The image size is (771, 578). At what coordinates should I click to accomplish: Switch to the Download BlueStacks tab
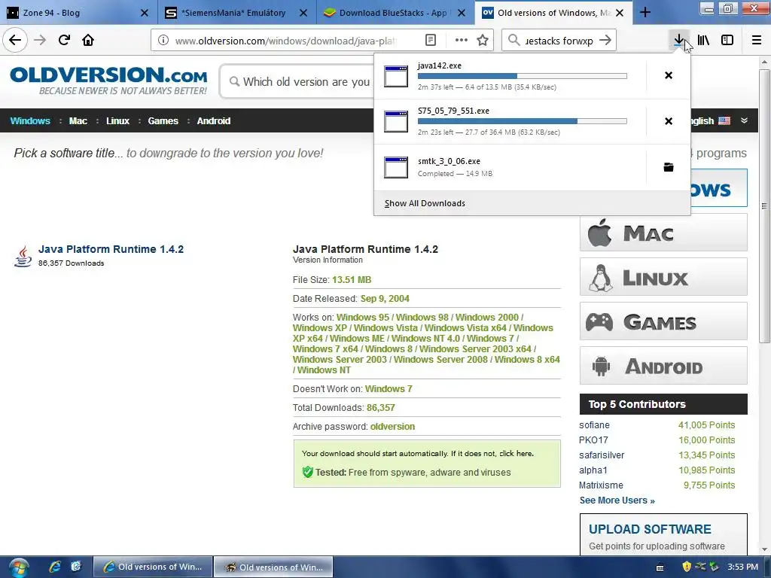(x=395, y=13)
